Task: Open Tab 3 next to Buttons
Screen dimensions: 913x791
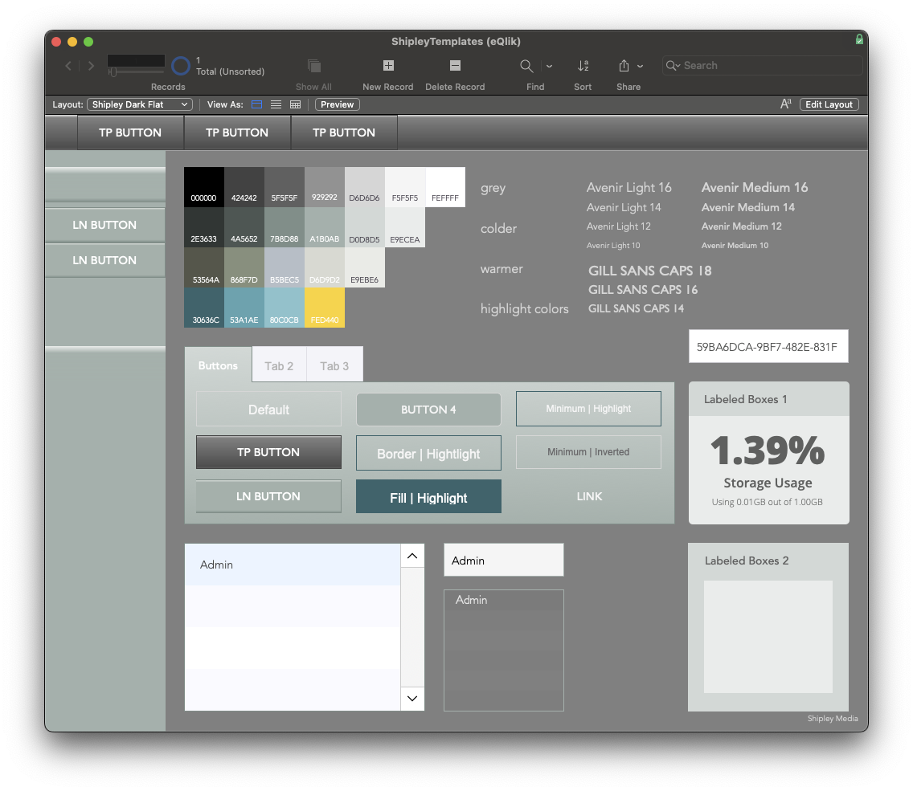Action: pyautogui.click(x=334, y=365)
